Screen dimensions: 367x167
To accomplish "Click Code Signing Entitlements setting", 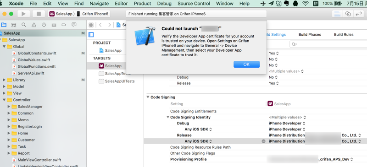I will coord(193,111).
